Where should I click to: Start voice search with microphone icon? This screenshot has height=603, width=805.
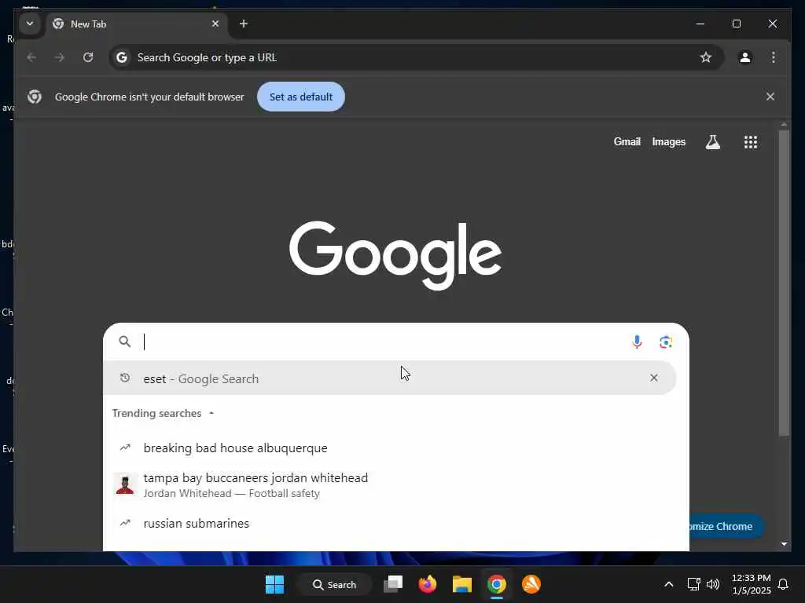click(x=637, y=342)
